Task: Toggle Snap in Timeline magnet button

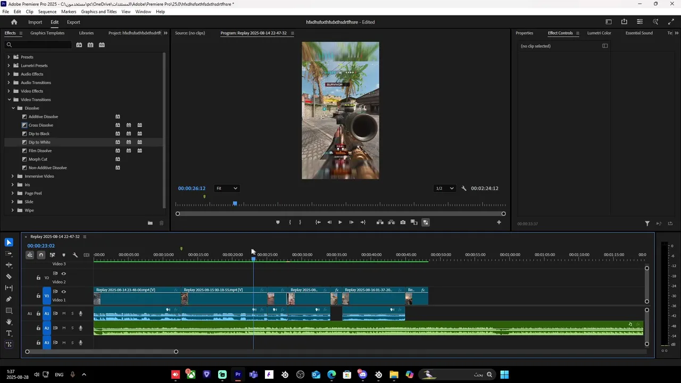Action: click(x=41, y=255)
